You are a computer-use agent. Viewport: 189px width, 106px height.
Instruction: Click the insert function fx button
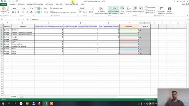[28, 19]
